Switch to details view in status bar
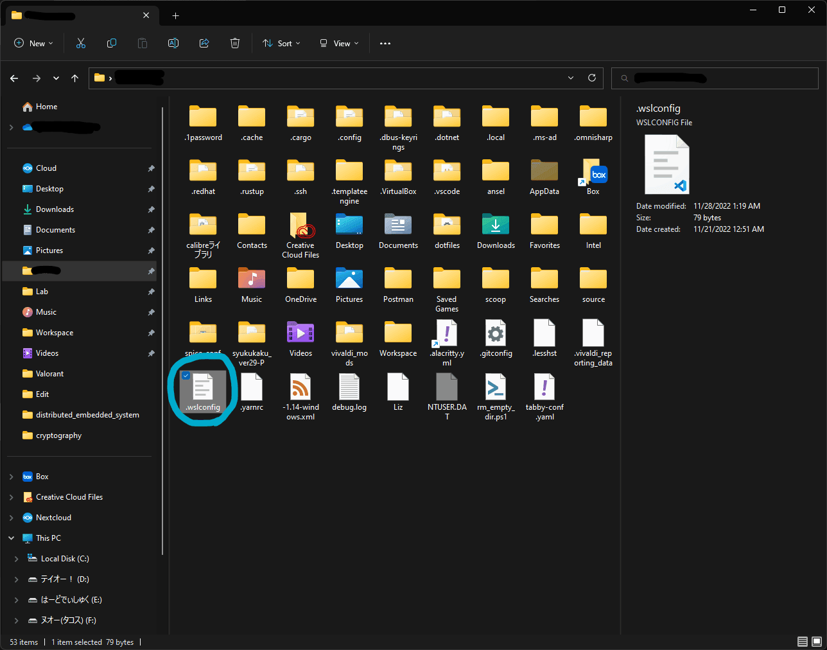This screenshot has height=650, width=827. coord(803,642)
